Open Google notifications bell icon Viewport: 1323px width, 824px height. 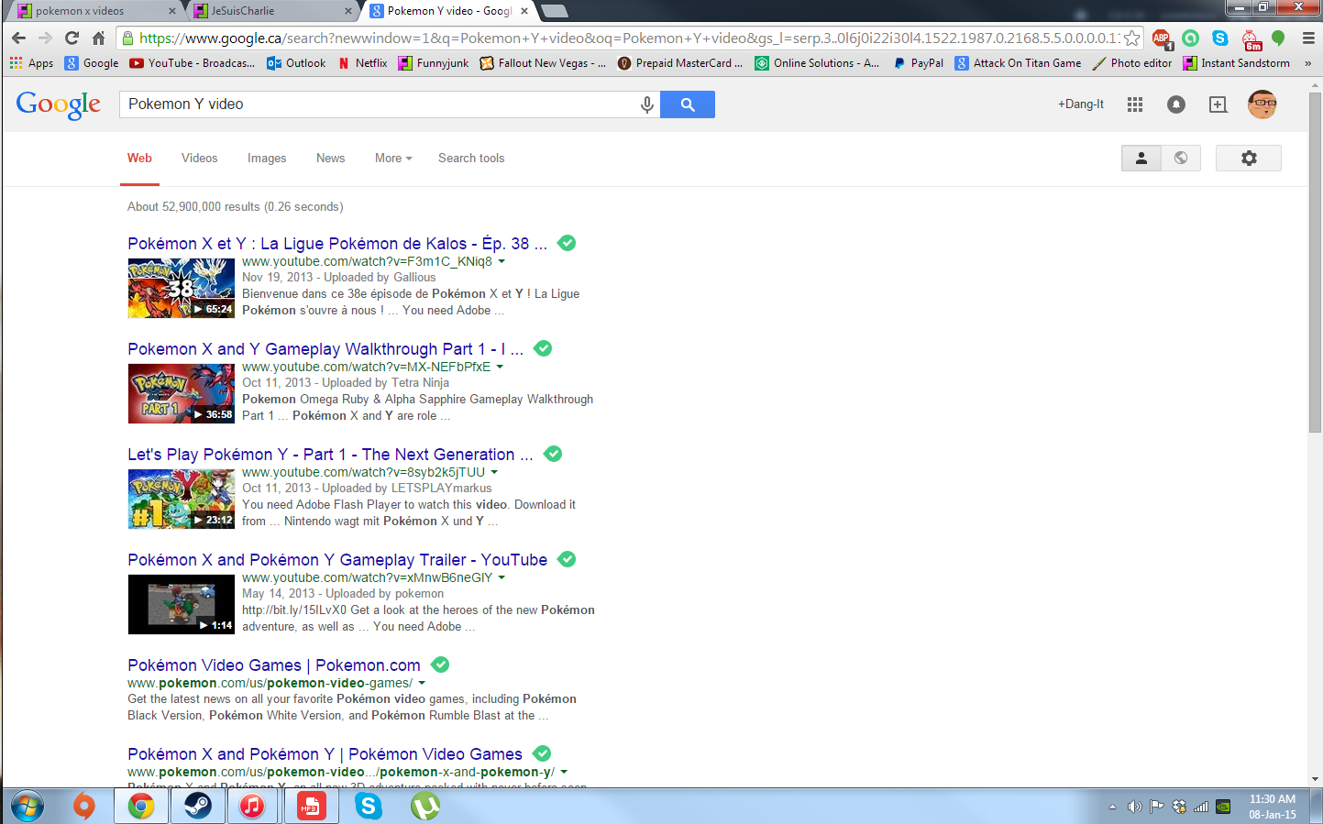click(x=1176, y=104)
